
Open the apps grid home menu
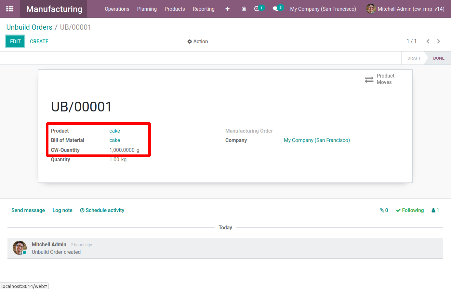pyautogui.click(x=10, y=9)
